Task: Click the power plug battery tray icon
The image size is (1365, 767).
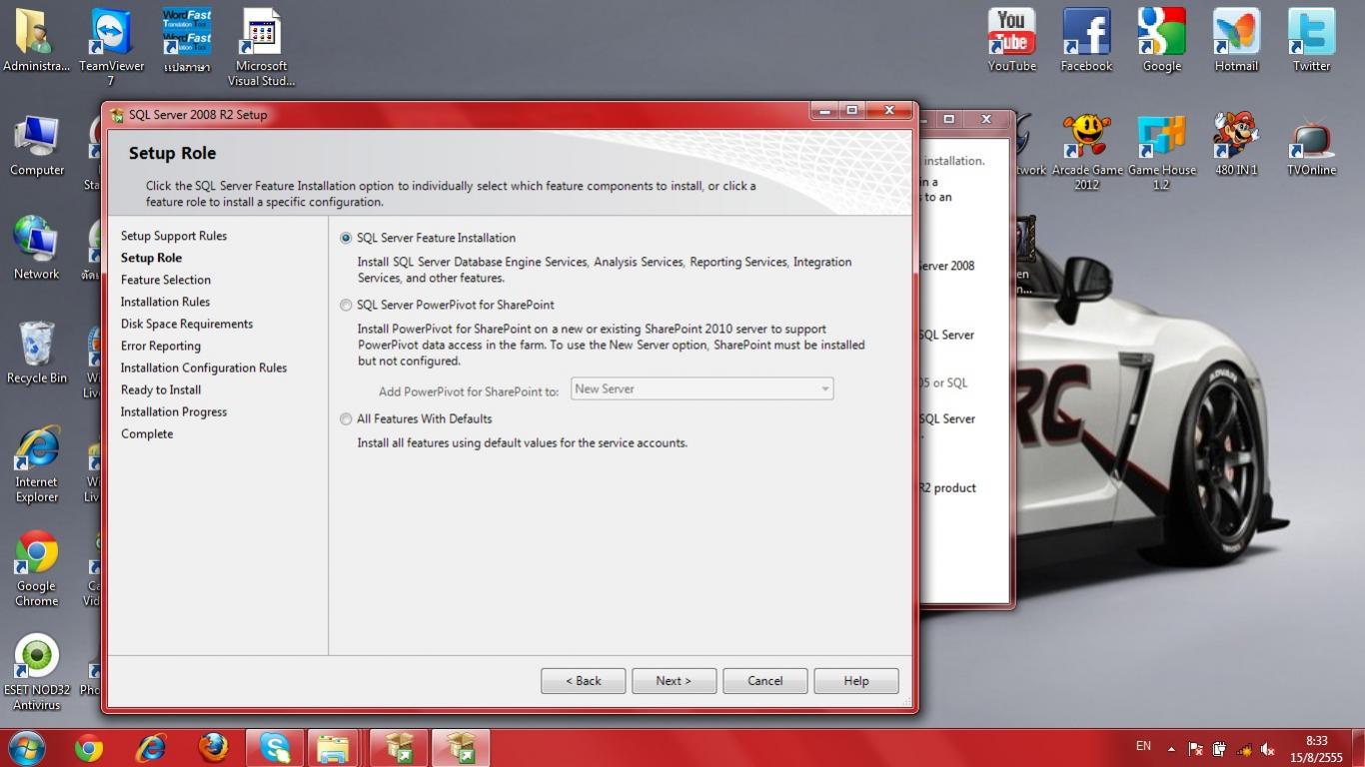Action: [x=1219, y=748]
